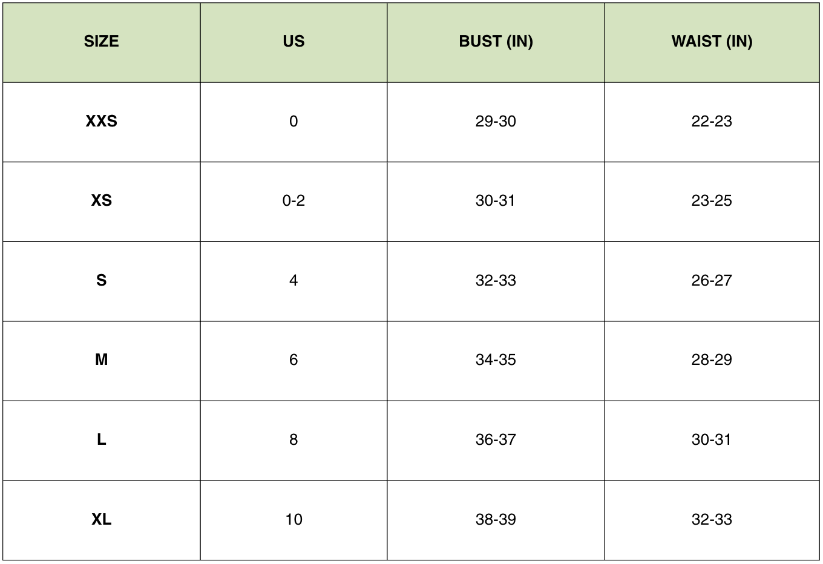Click bust measurement 36-37 cell
This screenshot has height=564, width=823.
pyautogui.click(x=496, y=440)
